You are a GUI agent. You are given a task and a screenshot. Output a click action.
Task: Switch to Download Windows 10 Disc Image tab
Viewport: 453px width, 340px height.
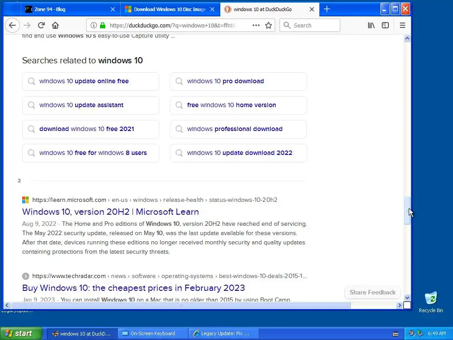pos(170,9)
